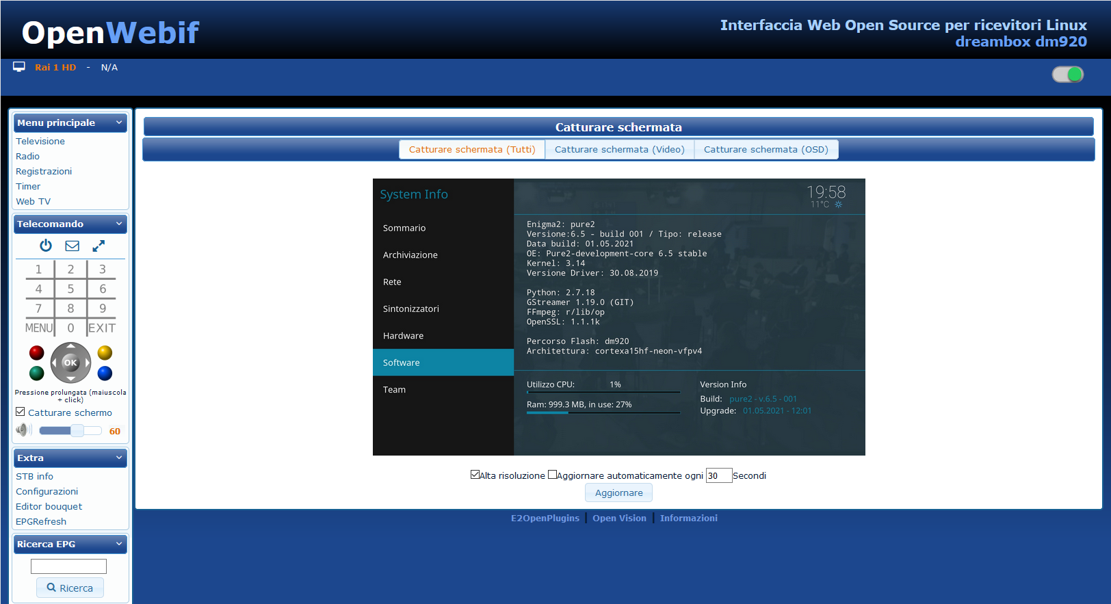The width and height of the screenshot is (1111, 604).
Task: Click the remote up arrow on d-pad
Action: click(70, 346)
